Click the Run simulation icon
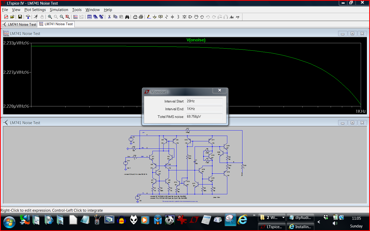The width and height of the screenshot is (370, 231). (36, 17)
